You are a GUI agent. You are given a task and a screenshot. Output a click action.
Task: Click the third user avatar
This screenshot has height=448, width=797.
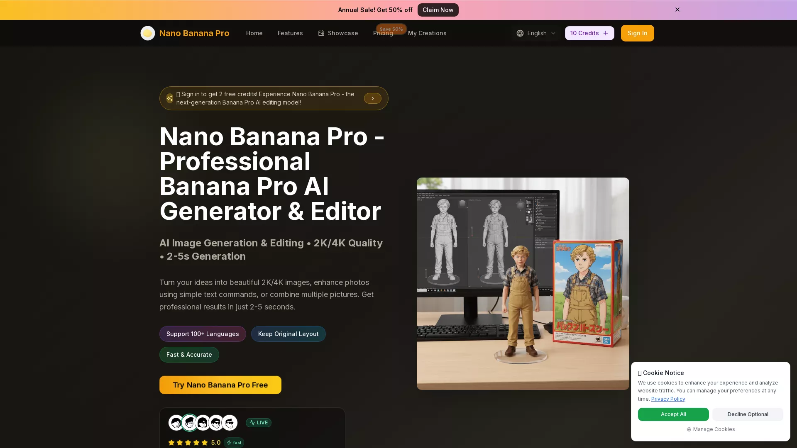click(203, 423)
